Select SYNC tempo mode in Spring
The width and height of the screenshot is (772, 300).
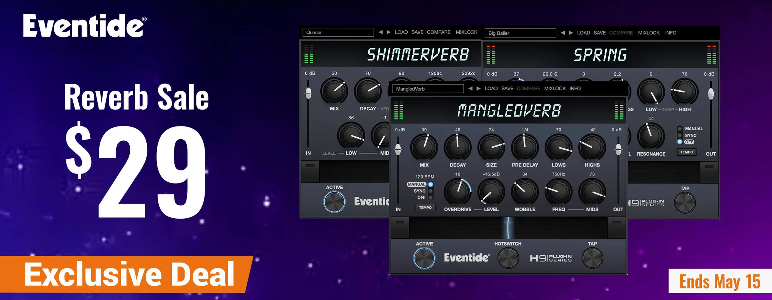pos(679,135)
